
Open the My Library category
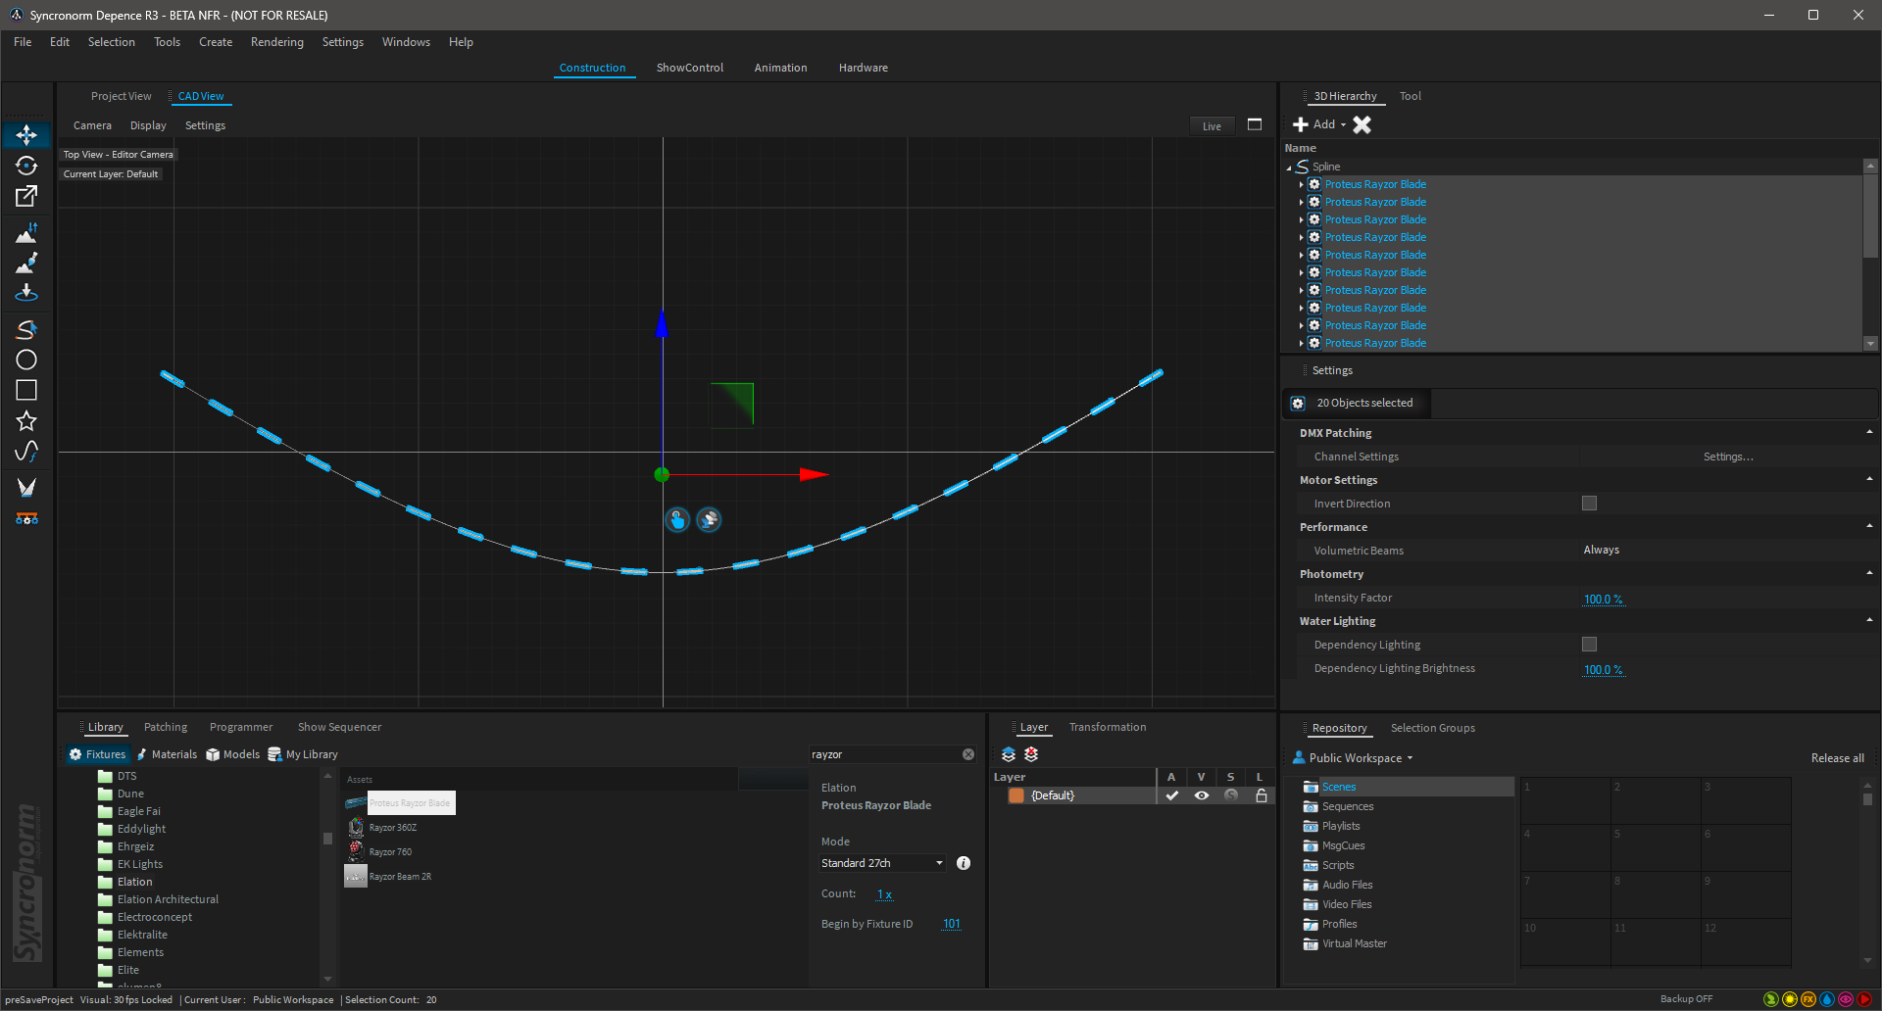(x=303, y=754)
